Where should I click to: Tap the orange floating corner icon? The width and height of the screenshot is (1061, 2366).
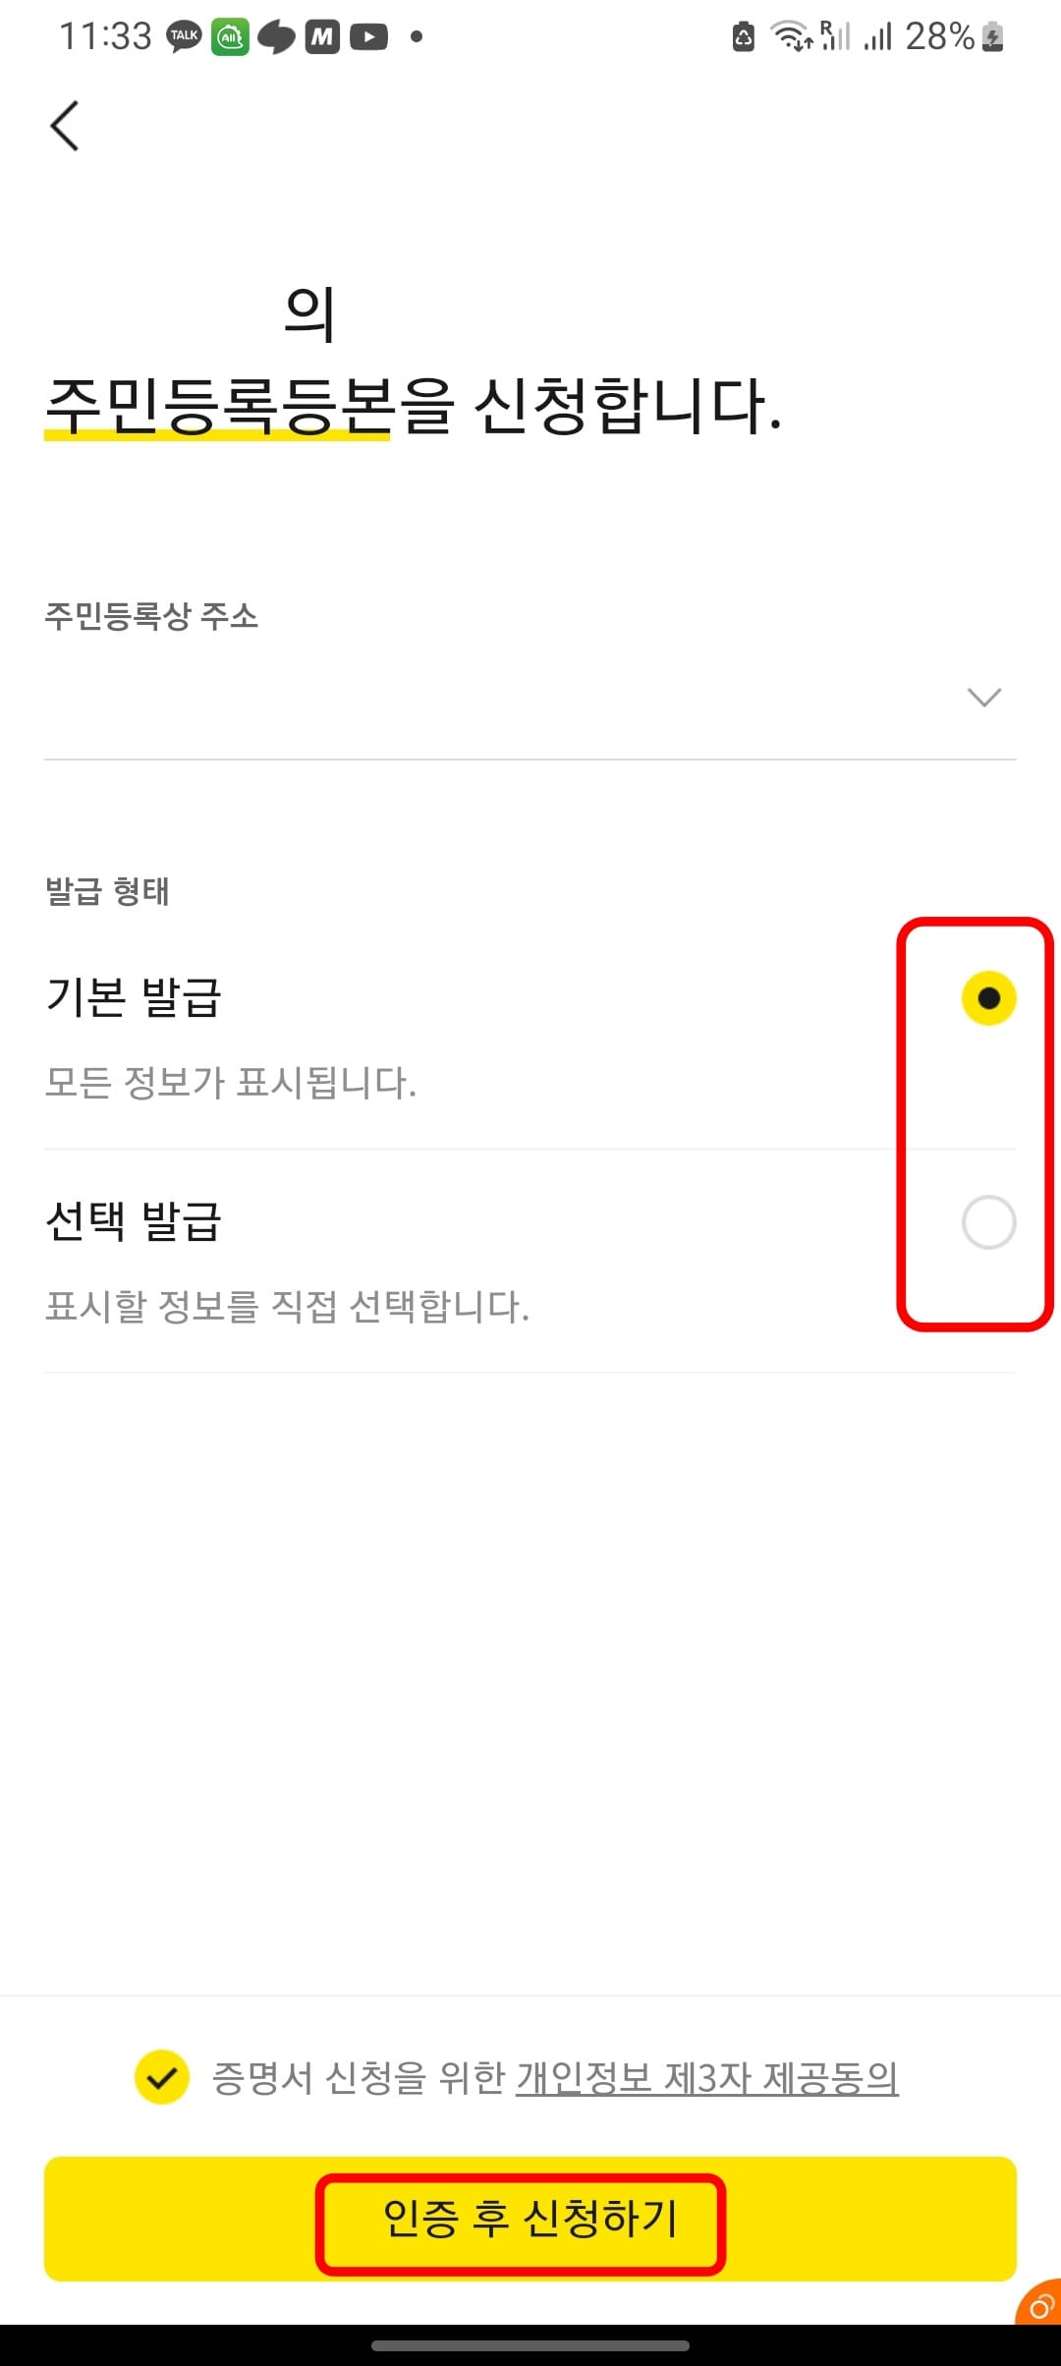[x=1039, y=2303]
